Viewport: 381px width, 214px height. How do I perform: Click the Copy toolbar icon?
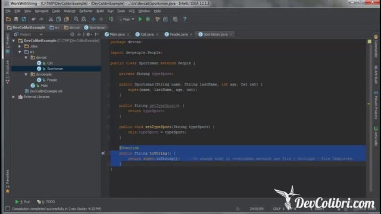58,19
